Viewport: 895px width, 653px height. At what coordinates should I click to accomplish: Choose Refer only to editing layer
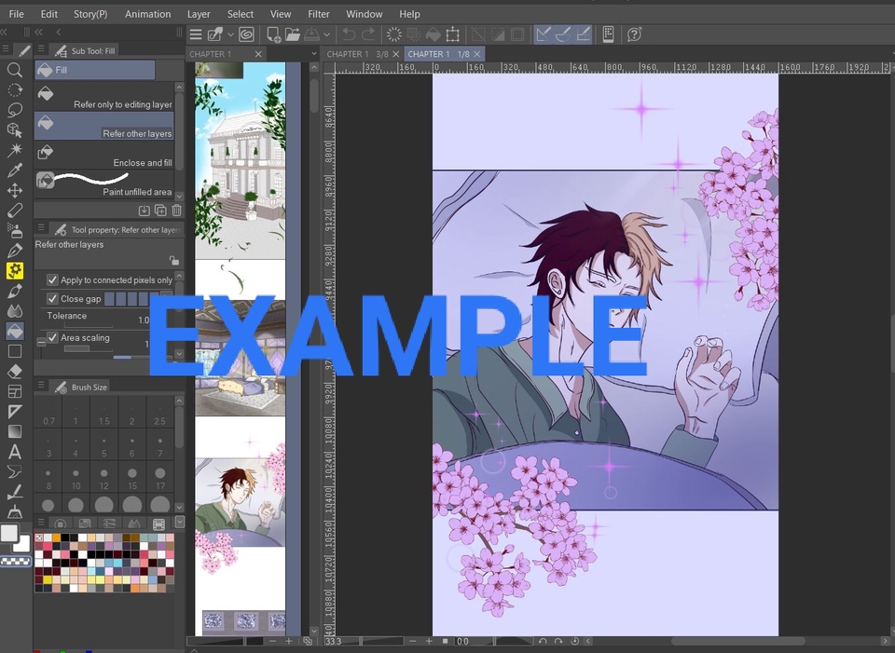[x=104, y=98]
